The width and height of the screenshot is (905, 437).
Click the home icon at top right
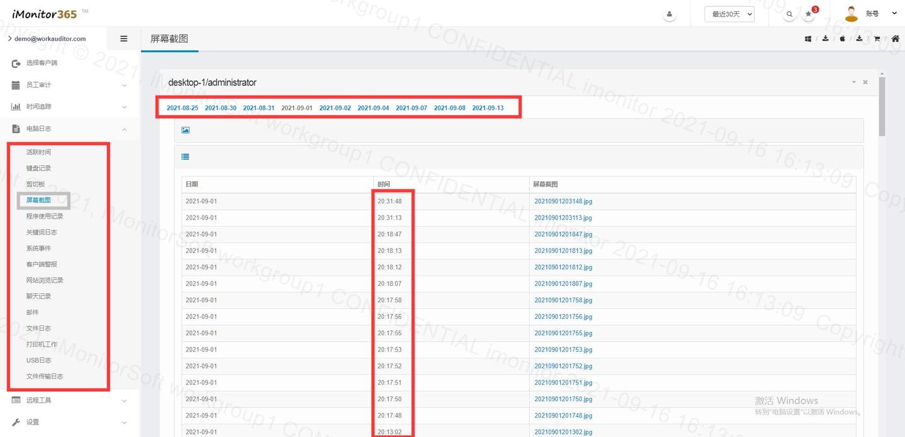pos(896,39)
